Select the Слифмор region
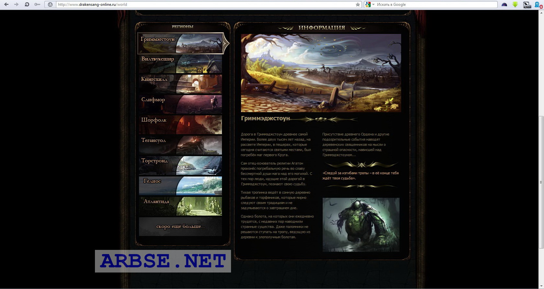 [180, 104]
